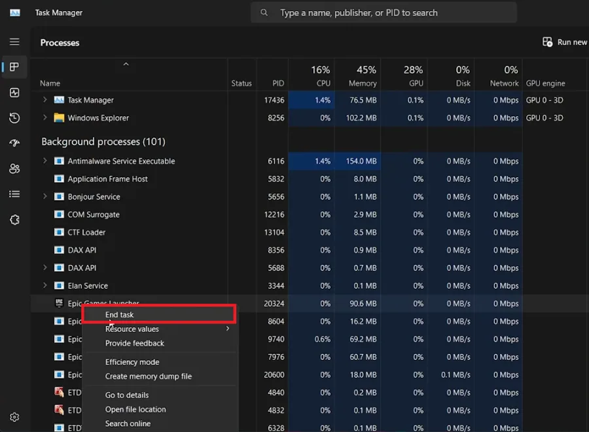The width and height of the screenshot is (589, 432).
Task: Open the Details list sidebar icon
Action: pyautogui.click(x=14, y=194)
